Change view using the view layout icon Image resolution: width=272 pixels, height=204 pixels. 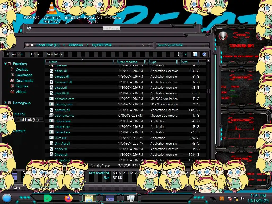[x=180, y=54]
